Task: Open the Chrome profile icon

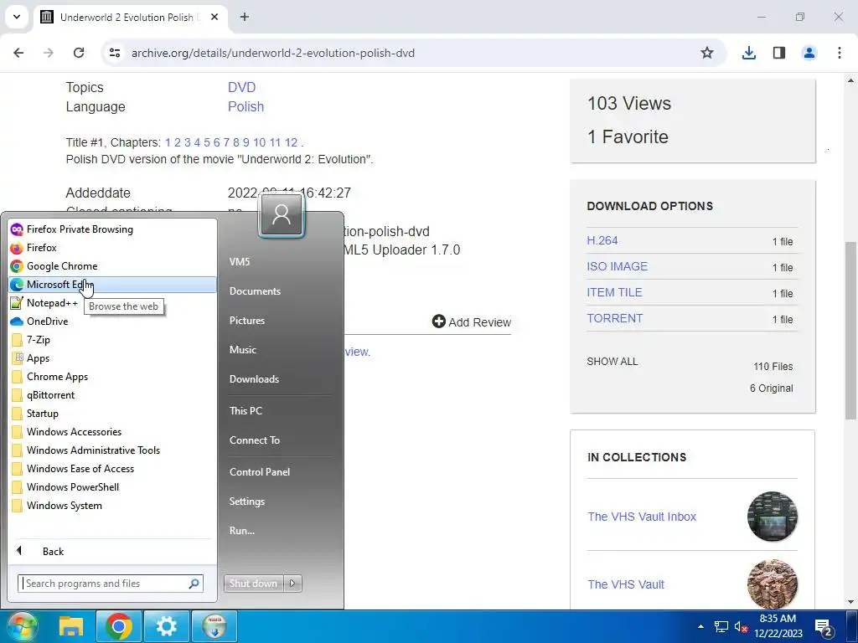Action: click(809, 53)
